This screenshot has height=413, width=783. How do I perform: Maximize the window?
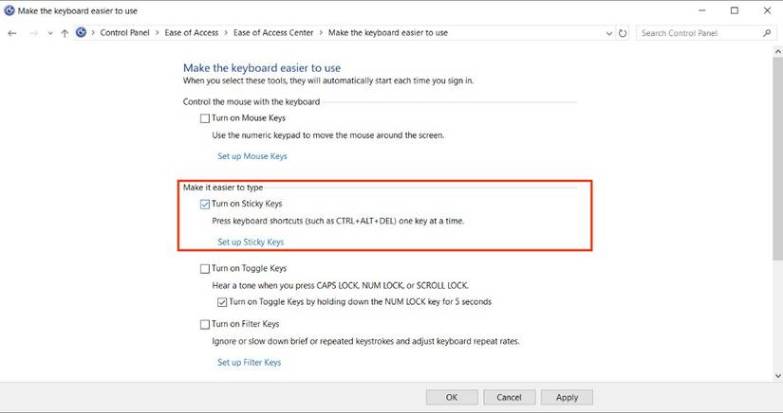pyautogui.click(x=735, y=10)
